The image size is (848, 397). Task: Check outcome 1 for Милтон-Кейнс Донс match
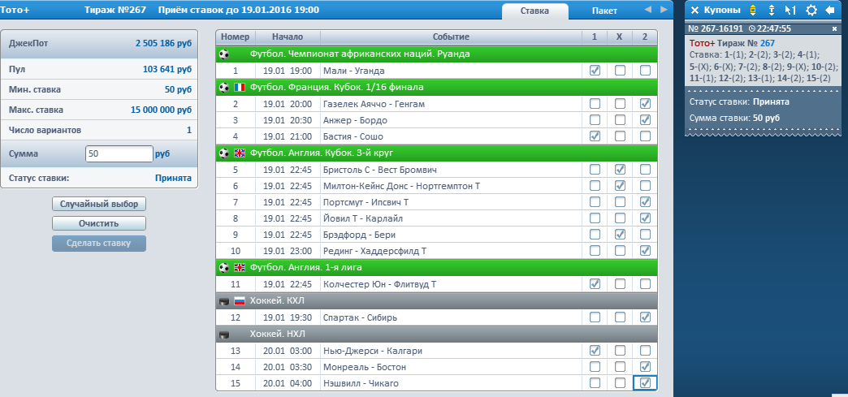tap(595, 186)
